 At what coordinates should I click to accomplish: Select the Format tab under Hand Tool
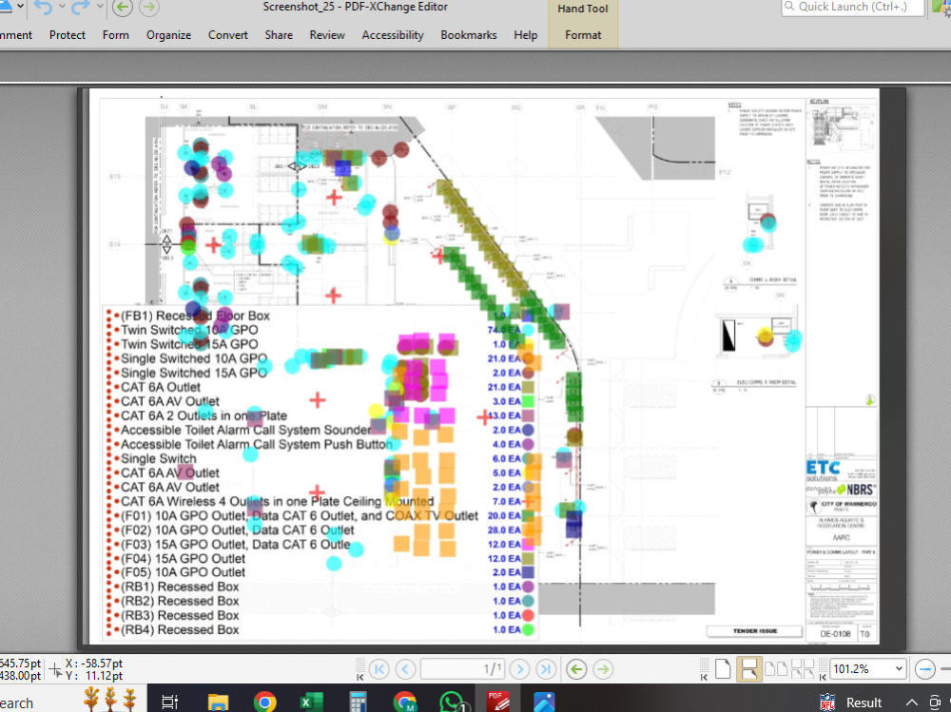pos(583,35)
